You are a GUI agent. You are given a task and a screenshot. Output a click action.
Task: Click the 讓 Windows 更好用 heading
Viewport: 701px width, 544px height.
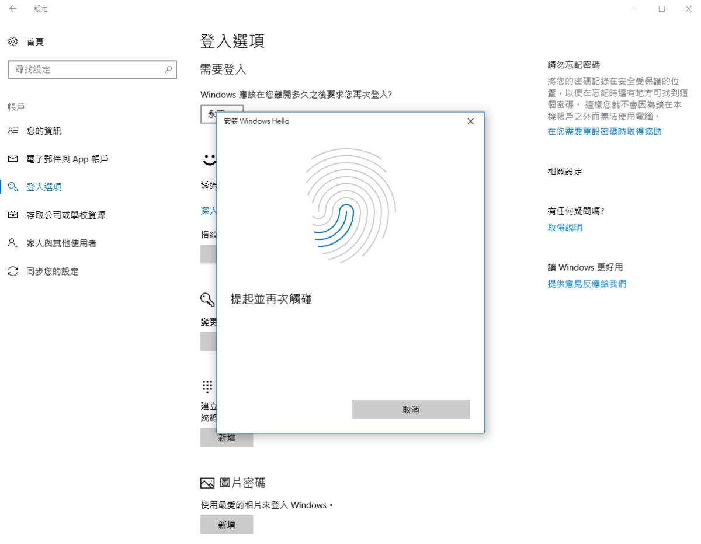585,267
